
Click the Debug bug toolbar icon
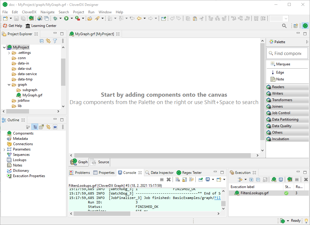click(55, 18)
